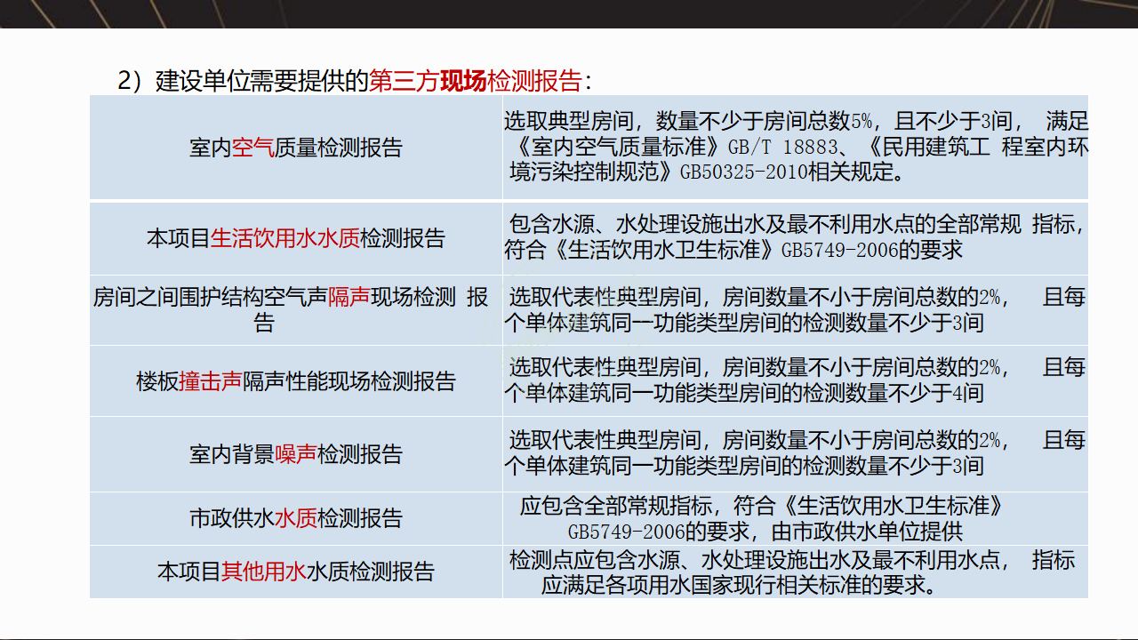This screenshot has width=1138, height=640.
Task: Select the 市政供水水质检测报告 cell
Action: coord(296,518)
